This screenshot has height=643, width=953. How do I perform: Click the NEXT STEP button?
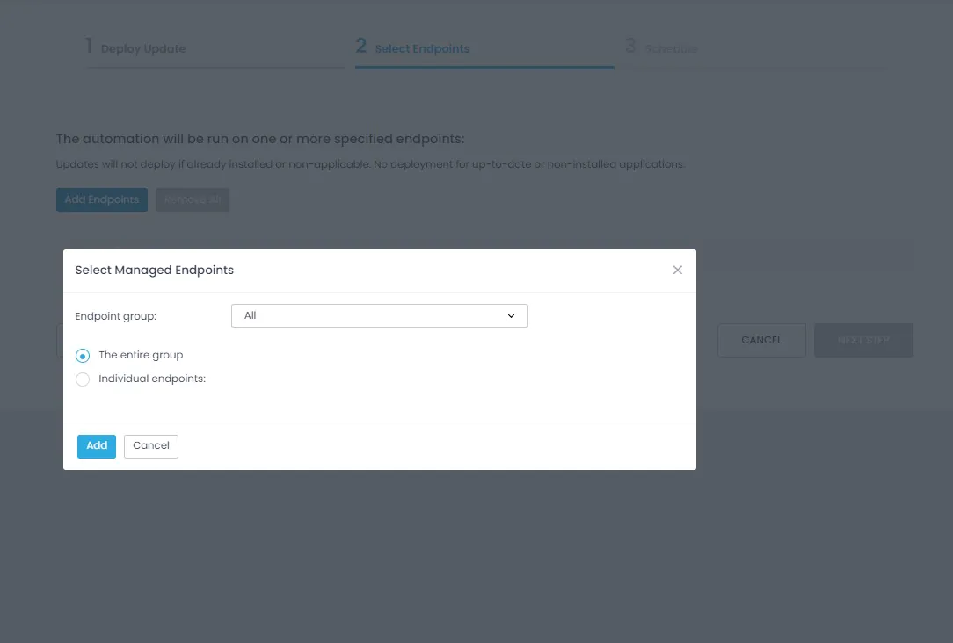tap(862, 340)
